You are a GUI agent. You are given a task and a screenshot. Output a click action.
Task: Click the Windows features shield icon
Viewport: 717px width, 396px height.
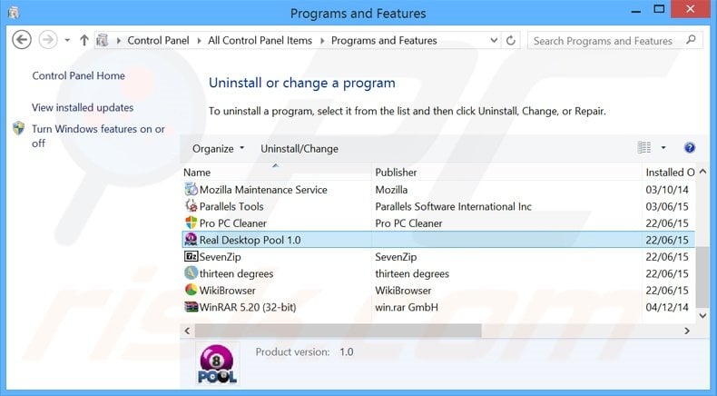19,128
